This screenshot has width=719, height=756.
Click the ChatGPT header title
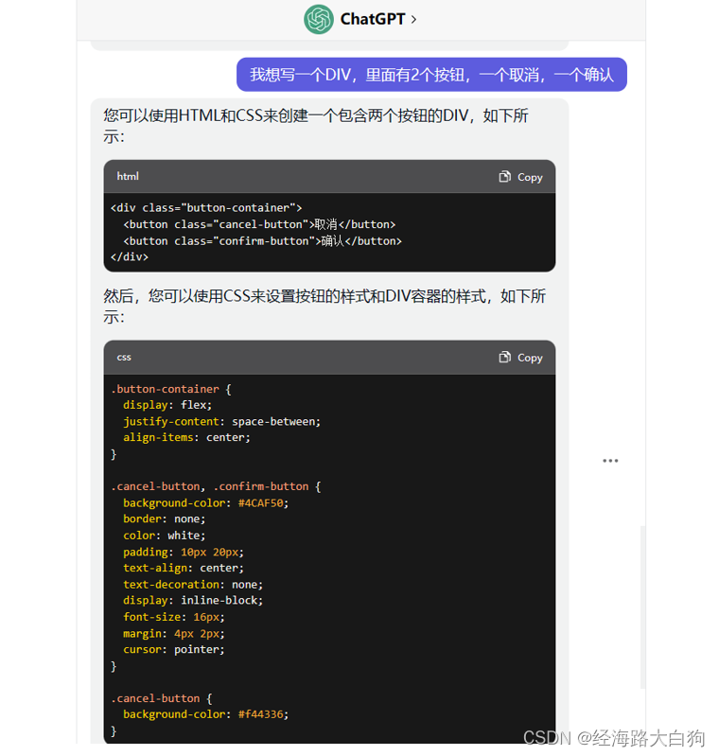pyautogui.click(x=373, y=19)
